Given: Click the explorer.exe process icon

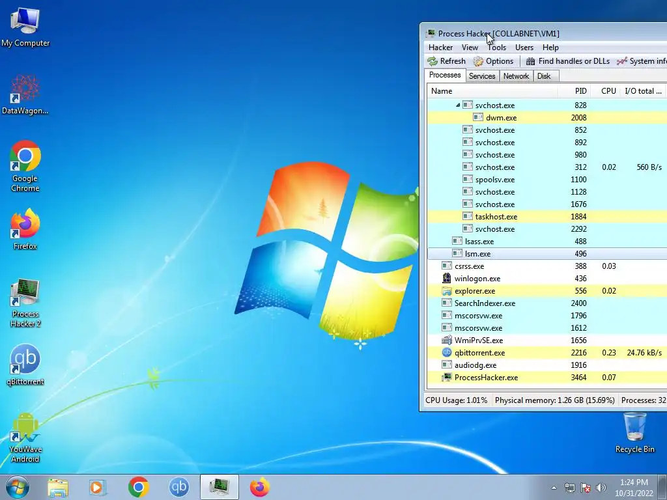Looking at the screenshot, I should [447, 291].
